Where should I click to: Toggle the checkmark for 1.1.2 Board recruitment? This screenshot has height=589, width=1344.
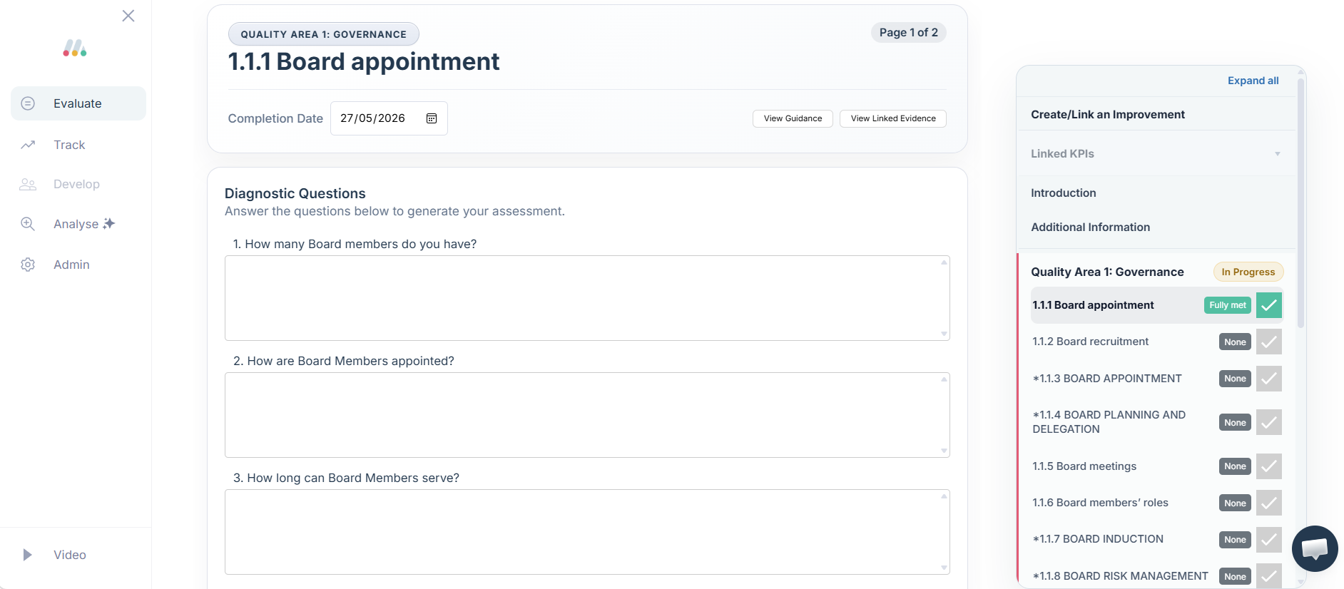coord(1269,342)
